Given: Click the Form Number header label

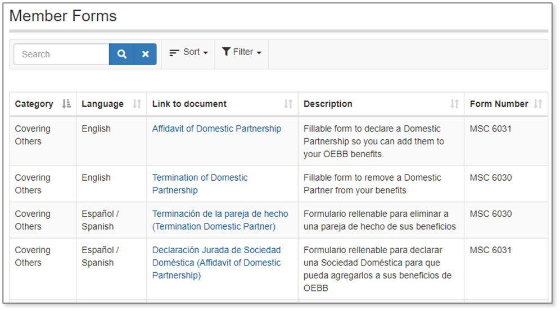Looking at the screenshot, I should point(499,104).
